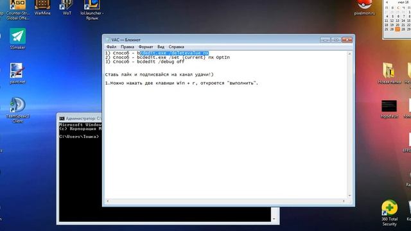Screen dimensions: 411x231
Task: Select highlighted current date in calendar gadget
Action: tap(398, 29)
